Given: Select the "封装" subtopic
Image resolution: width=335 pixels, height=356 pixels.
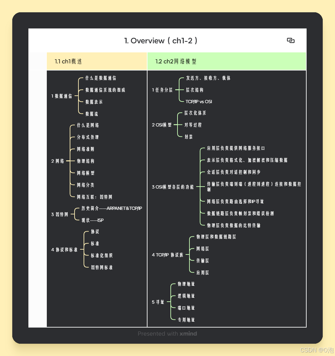Looking at the screenshot, I should [188, 137].
